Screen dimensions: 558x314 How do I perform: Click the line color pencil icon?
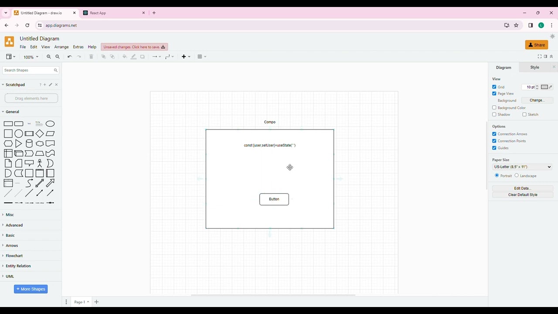133,57
